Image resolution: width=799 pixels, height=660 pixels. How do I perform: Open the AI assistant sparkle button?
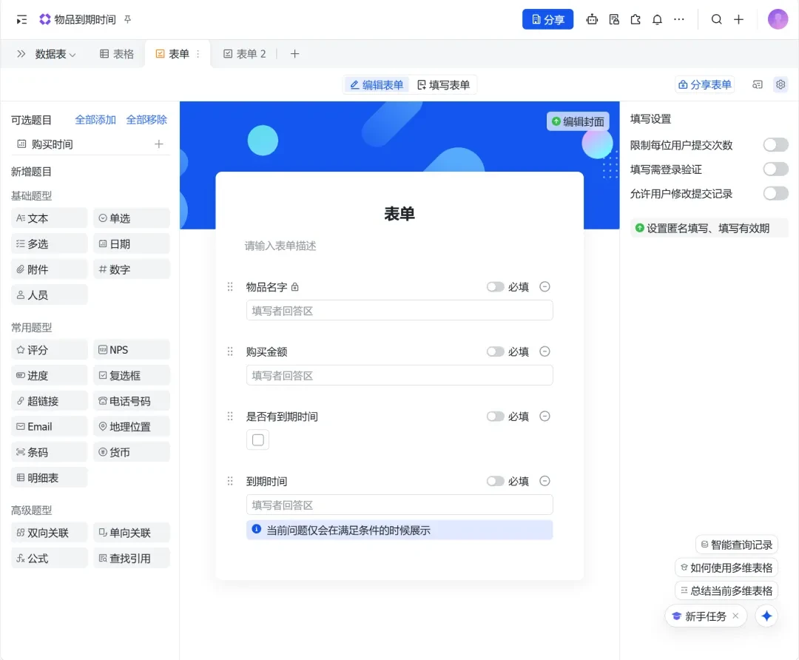point(766,616)
